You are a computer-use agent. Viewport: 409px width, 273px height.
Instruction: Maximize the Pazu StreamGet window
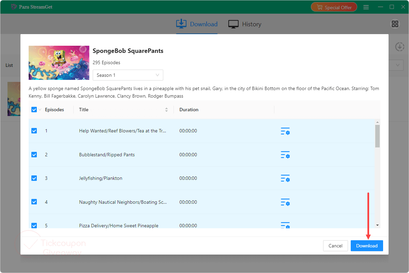pos(392,7)
